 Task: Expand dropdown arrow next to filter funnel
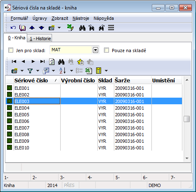[38, 71]
